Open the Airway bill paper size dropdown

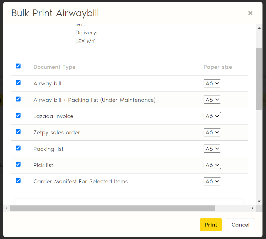212,84
